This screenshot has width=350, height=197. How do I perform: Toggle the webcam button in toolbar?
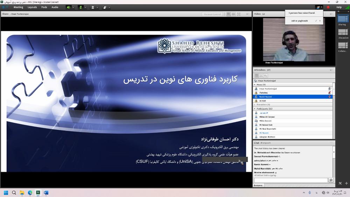[x=92, y=7]
